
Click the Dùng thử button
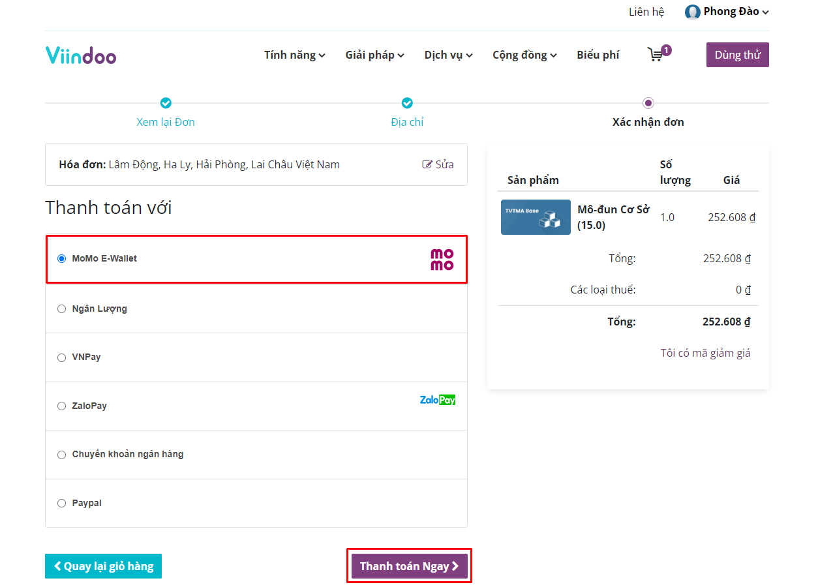point(738,55)
